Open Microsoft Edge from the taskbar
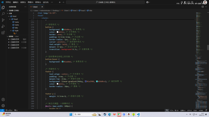 pyautogui.click(x=109, y=114)
